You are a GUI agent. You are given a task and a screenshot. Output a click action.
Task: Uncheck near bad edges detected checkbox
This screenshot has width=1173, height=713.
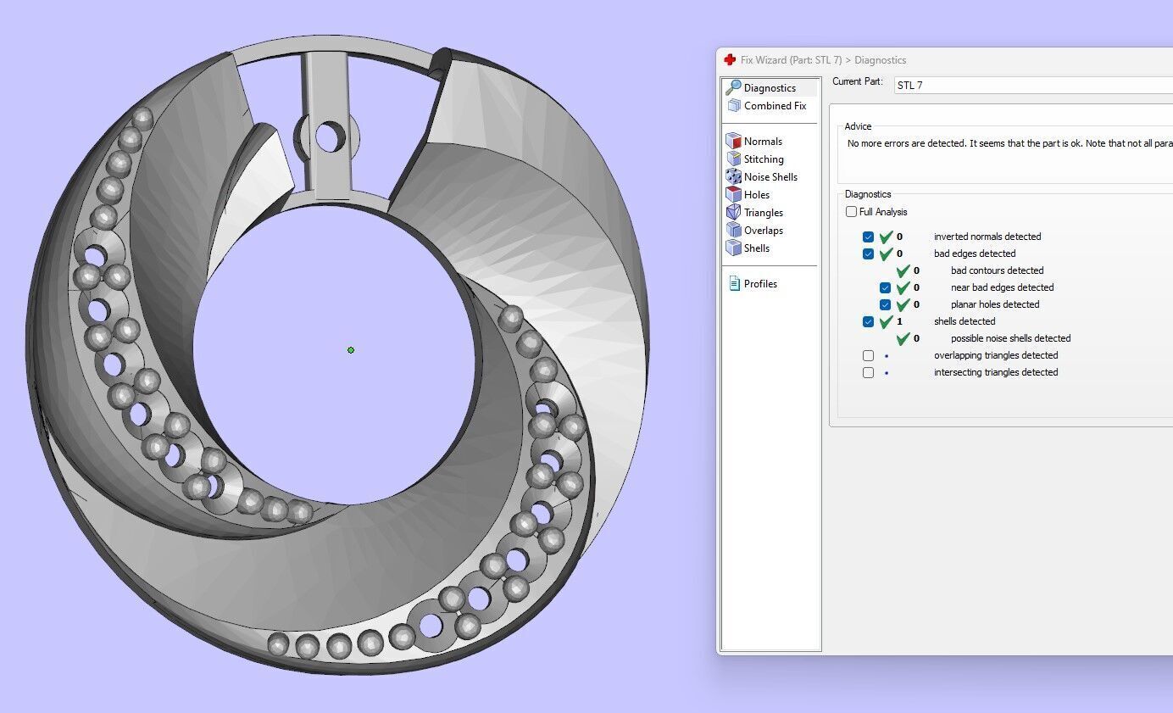[x=885, y=288]
